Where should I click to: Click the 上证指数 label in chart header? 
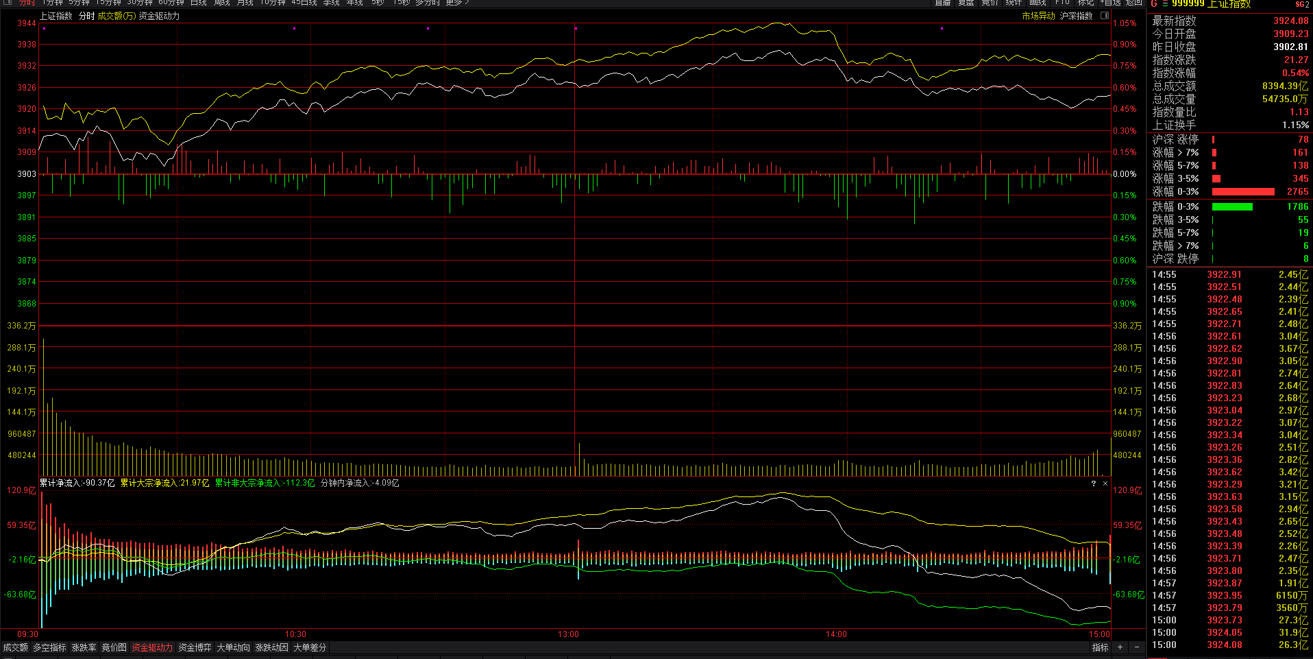56,16
